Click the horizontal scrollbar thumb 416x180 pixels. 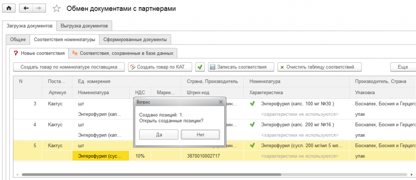(151, 175)
